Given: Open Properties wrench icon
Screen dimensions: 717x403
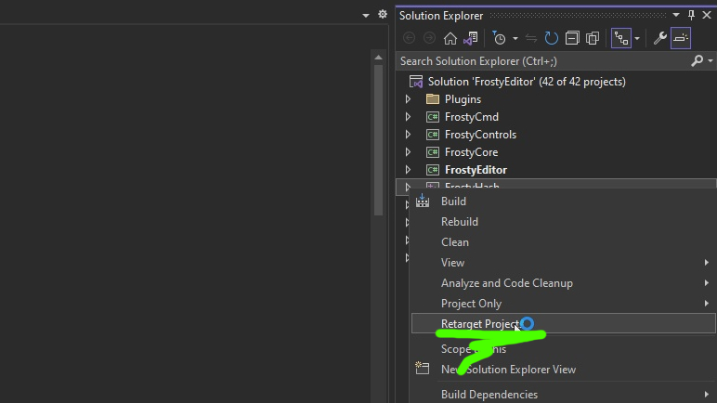Looking at the screenshot, I should tap(659, 38).
